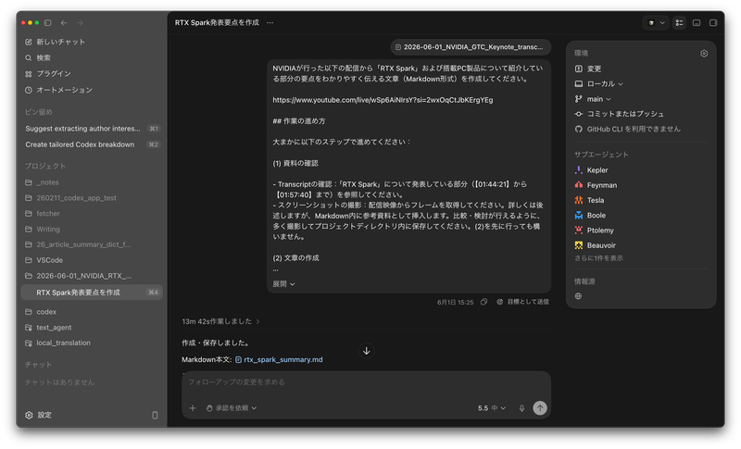Toggle the right side panel icon
The height and width of the screenshot is (449, 741).
click(713, 22)
